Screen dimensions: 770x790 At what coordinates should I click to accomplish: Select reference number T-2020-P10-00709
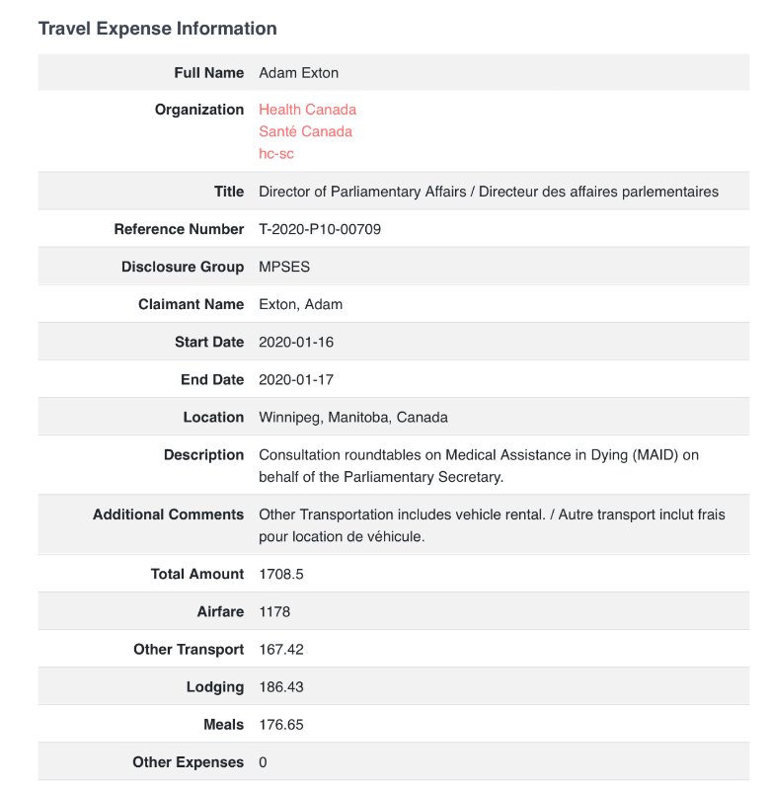(x=320, y=229)
